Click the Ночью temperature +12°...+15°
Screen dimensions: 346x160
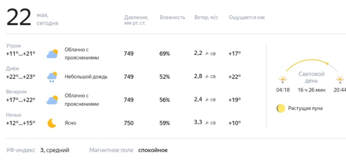coord(21,123)
